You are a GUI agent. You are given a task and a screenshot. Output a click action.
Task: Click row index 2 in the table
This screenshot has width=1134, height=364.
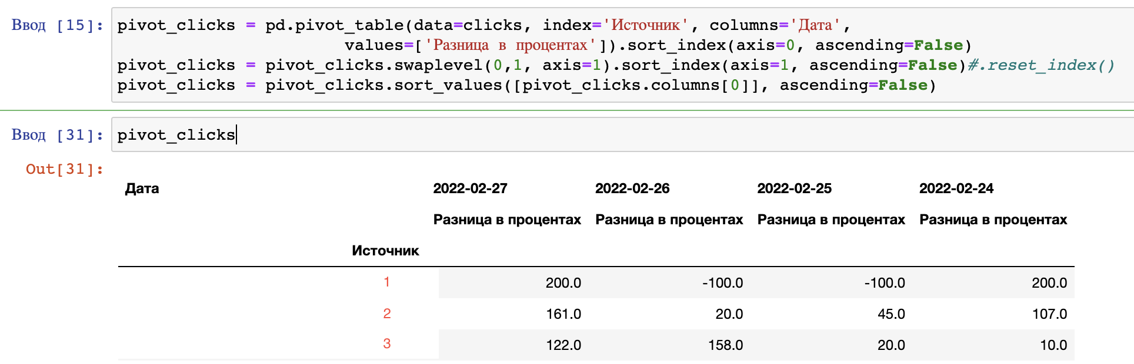coord(386,314)
